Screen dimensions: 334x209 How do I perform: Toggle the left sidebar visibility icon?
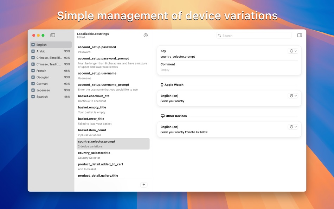pos(53,35)
